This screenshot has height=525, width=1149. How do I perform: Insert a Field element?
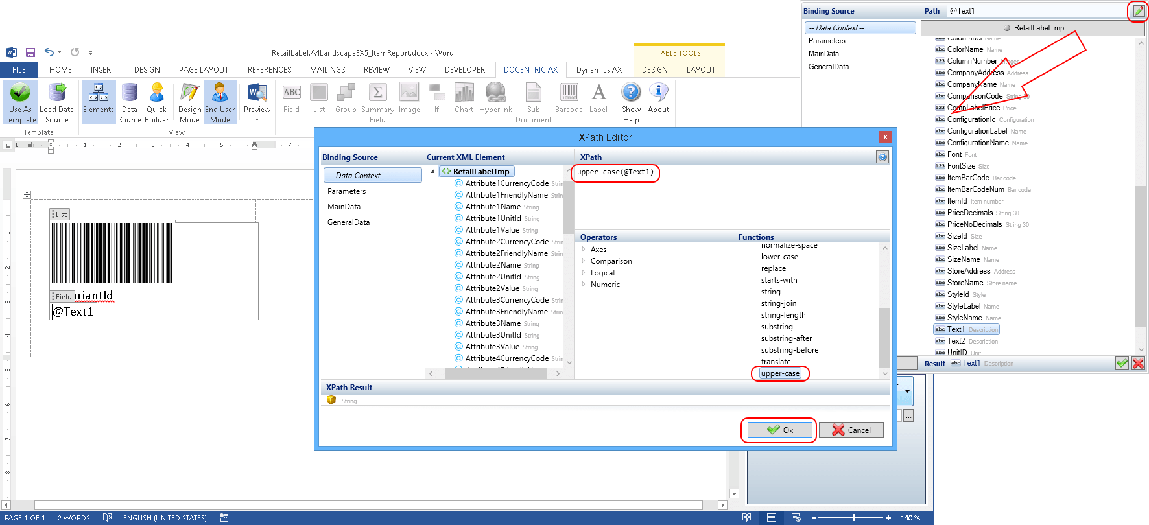292,99
